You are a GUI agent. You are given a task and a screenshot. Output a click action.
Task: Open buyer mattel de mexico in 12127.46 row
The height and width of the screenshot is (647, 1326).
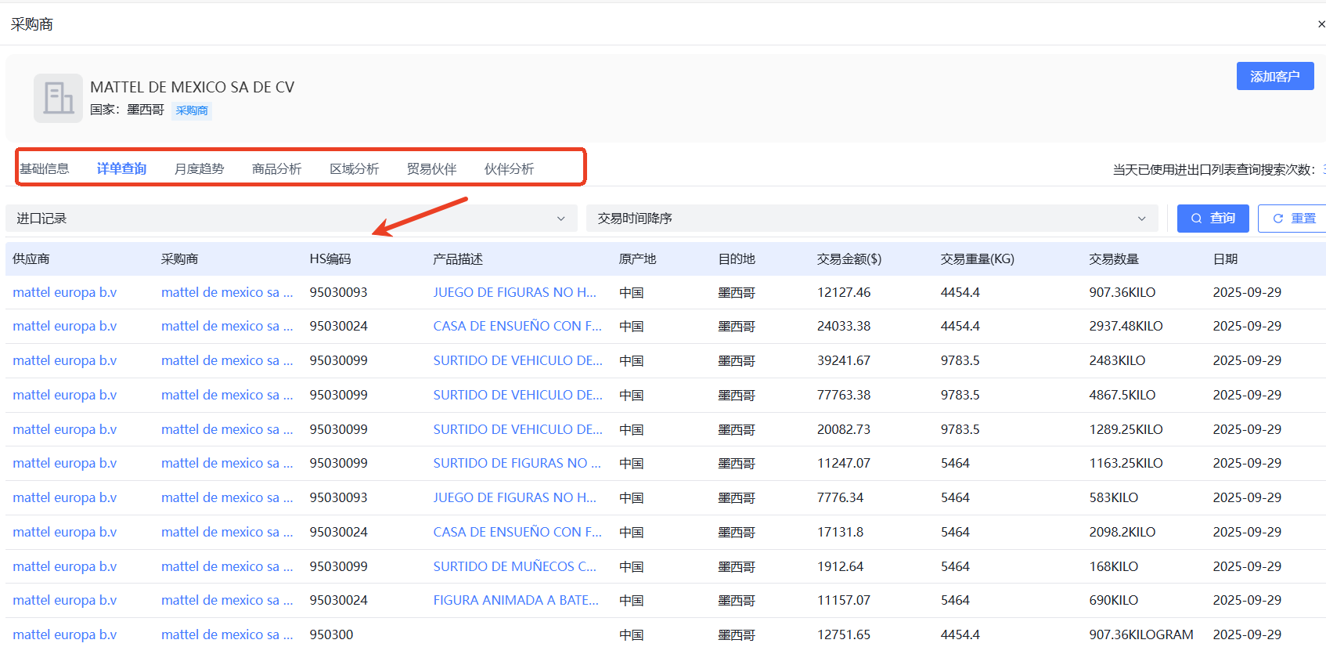point(227,292)
